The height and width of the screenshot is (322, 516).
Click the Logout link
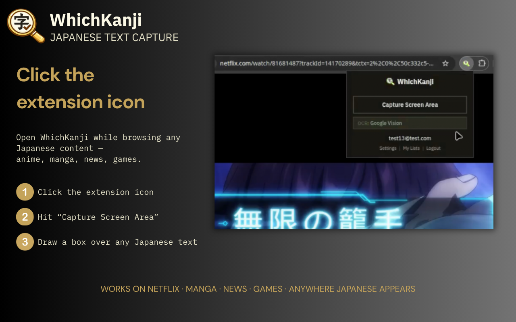[x=433, y=148]
